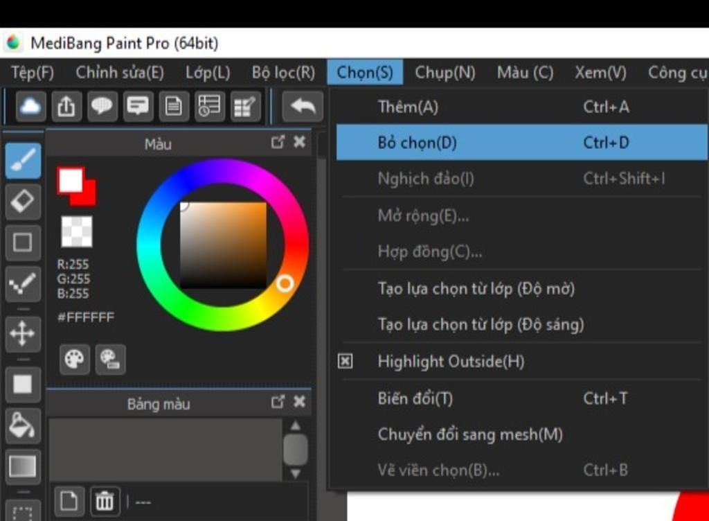The width and height of the screenshot is (709, 521).
Task: Choose Hợp đồng(C)... menu entry
Action: click(x=522, y=251)
